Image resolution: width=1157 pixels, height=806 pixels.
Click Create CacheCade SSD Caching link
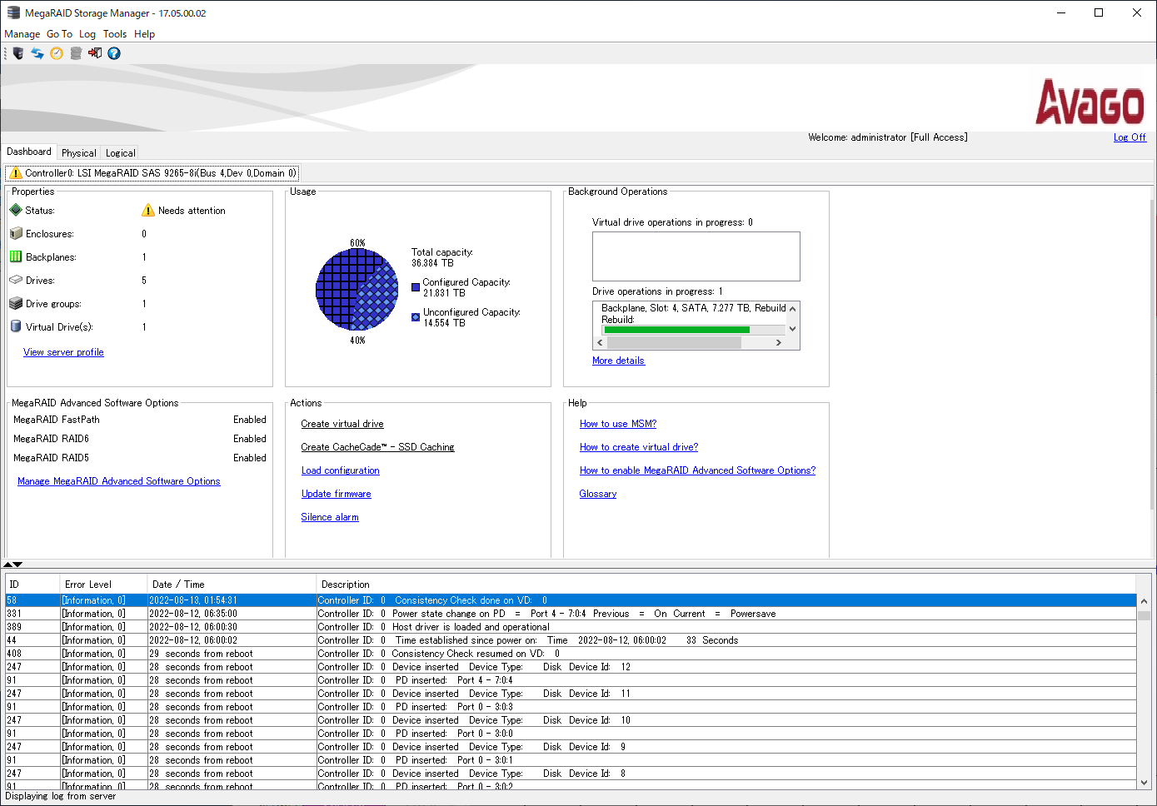[x=377, y=447]
